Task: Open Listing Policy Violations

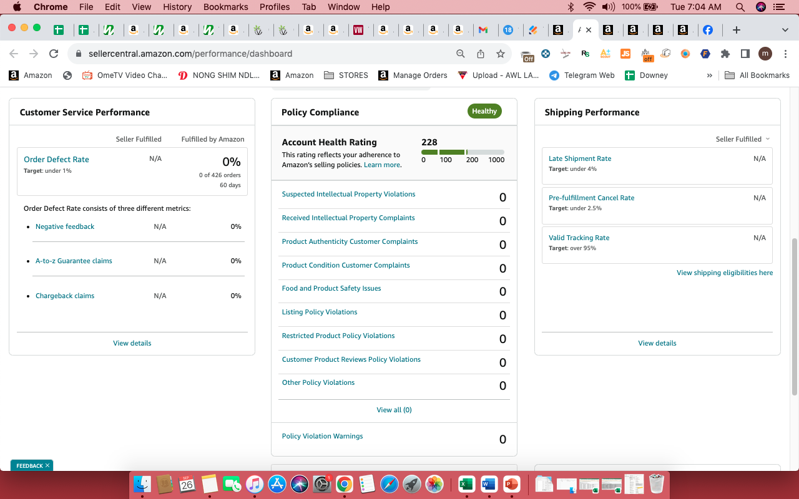Action: 320,312
